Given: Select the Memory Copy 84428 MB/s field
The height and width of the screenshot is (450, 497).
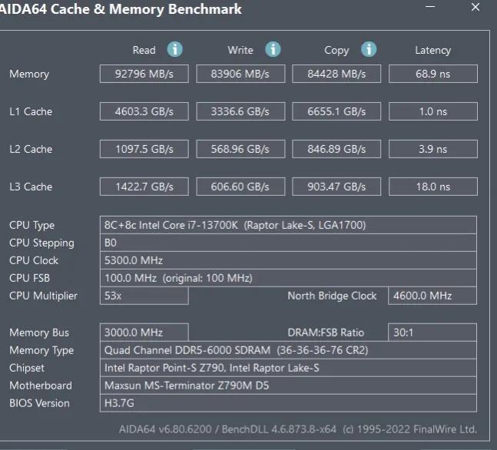Looking at the screenshot, I should click(336, 74).
